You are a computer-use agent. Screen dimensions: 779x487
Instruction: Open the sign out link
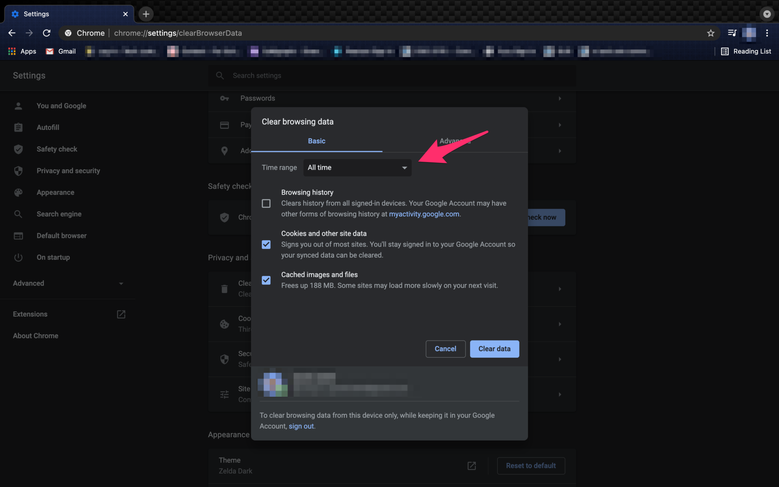tap(301, 426)
